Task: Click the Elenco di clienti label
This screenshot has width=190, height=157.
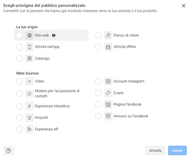Action: pos(126,35)
